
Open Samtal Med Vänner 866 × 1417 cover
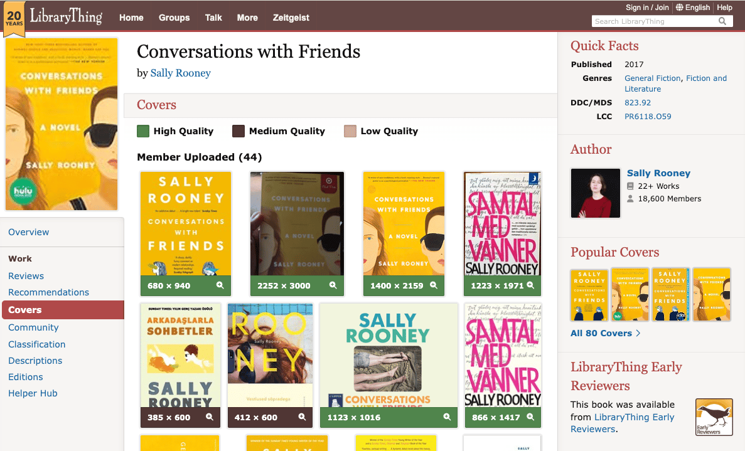[x=502, y=355]
